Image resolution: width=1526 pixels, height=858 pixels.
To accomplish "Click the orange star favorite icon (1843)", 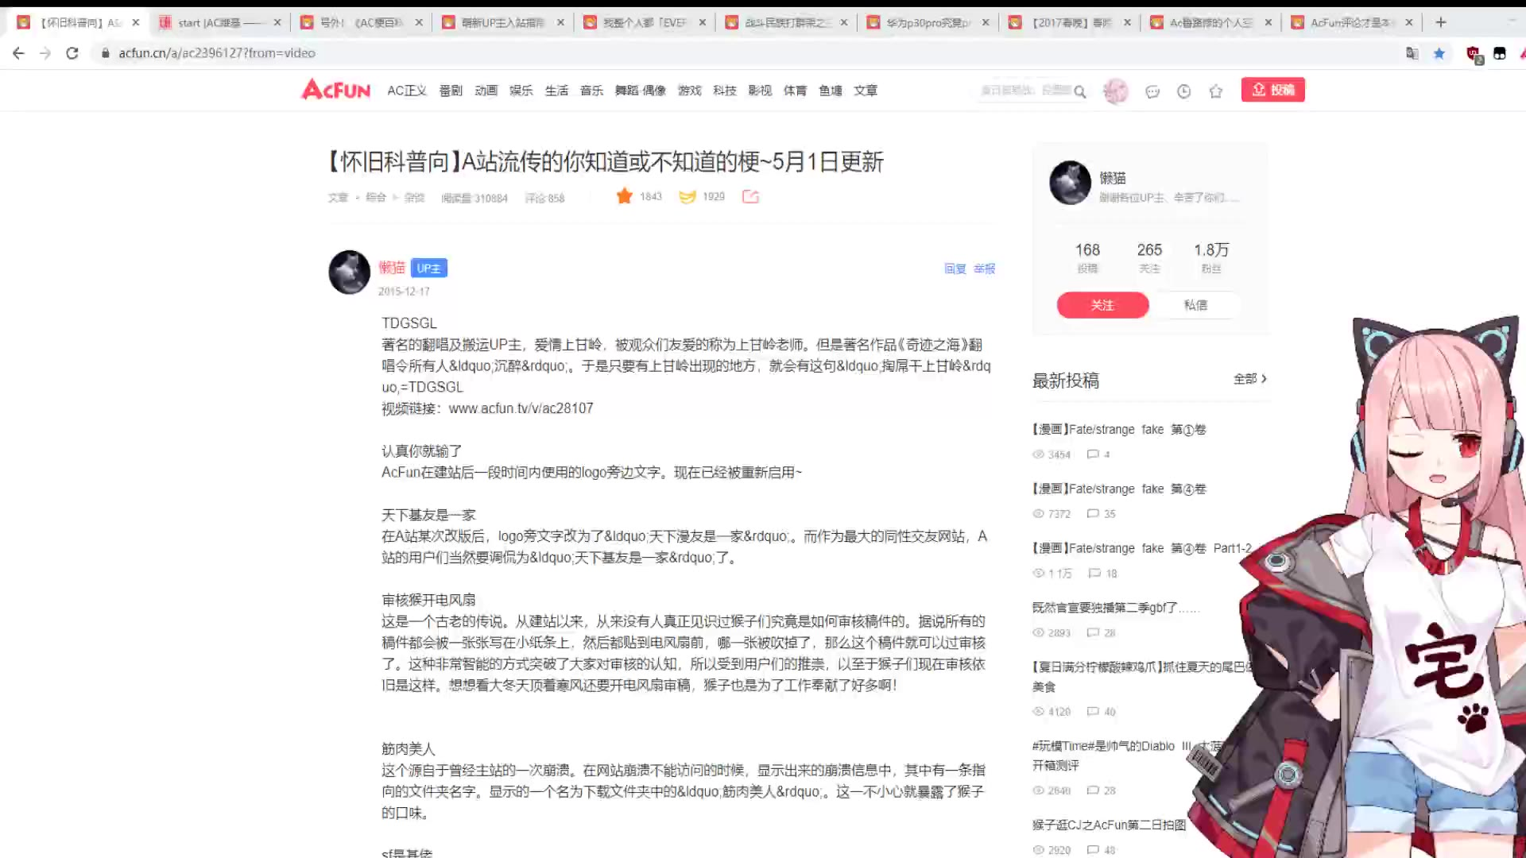I will click(x=625, y=196).
